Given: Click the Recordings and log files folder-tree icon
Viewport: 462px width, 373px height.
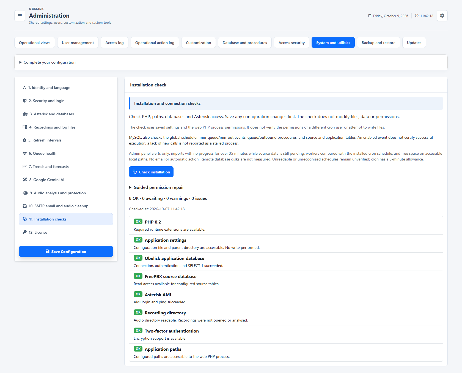Looking at the screenshot, I should coord(25,127).
